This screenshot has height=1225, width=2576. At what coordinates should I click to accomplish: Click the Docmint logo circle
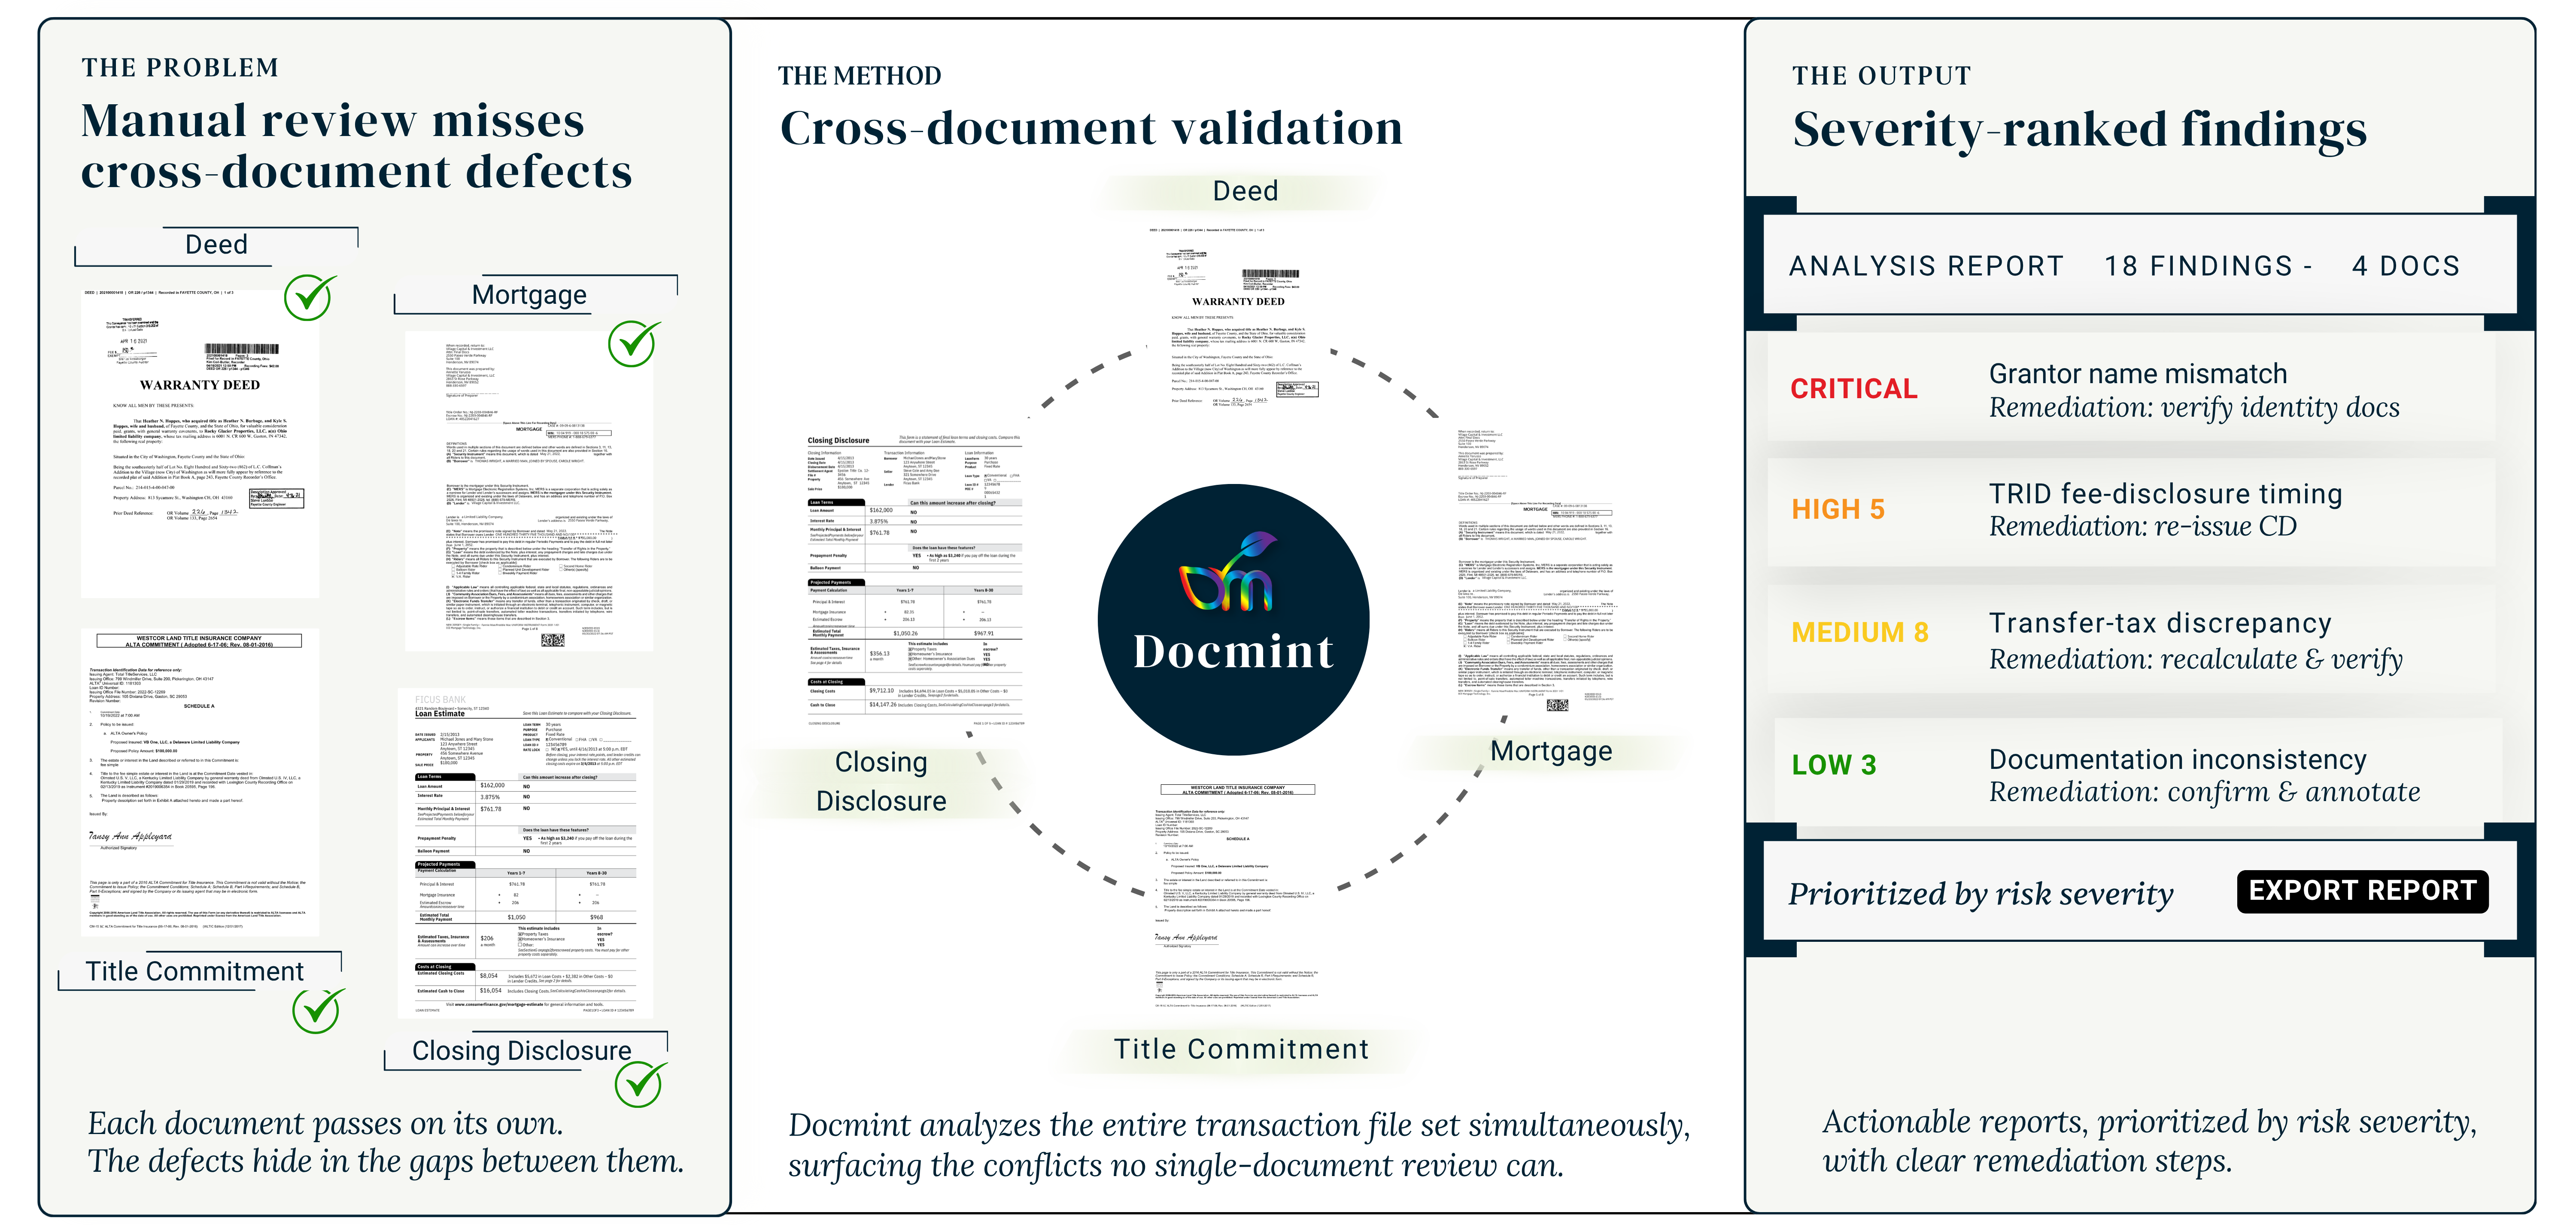click(x=1233, y=620)
